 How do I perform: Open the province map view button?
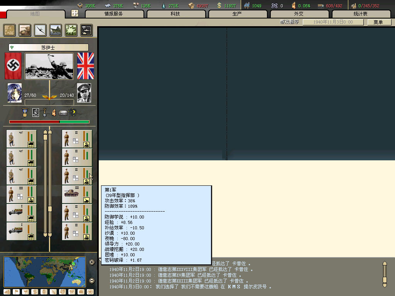click(9, 30)
